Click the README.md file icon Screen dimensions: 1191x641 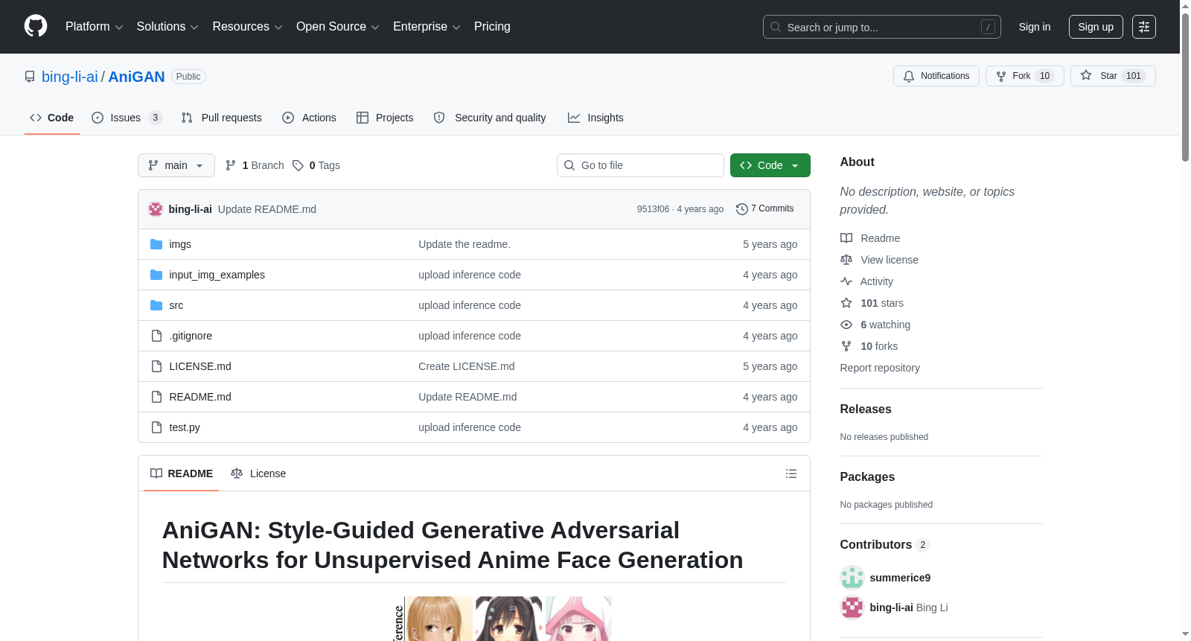click(x=156, y=397)
